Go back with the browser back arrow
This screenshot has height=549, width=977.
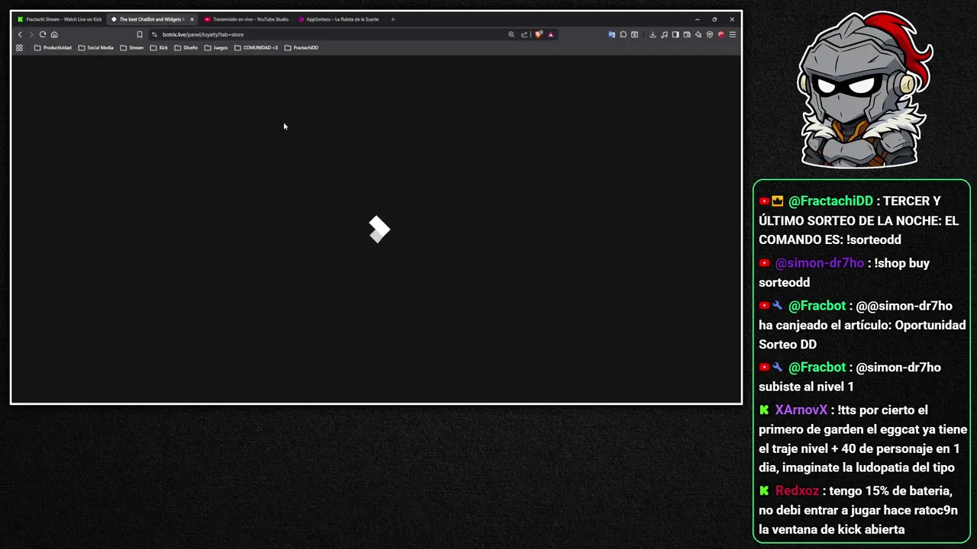(20, 34)
